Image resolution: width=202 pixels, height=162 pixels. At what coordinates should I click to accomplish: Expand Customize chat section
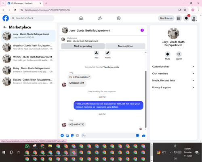pyautogui.click(x=173, y=66)
